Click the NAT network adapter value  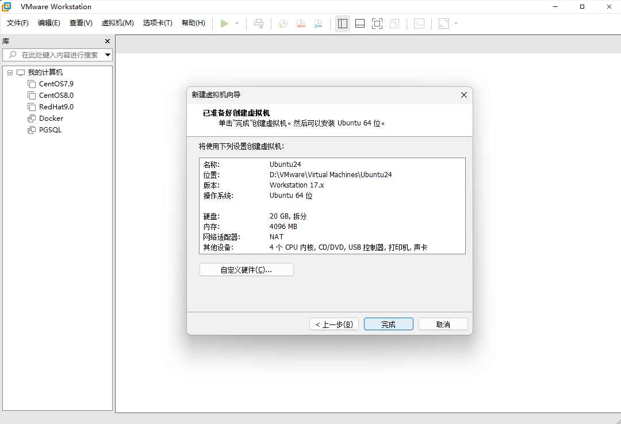[277, 237]
